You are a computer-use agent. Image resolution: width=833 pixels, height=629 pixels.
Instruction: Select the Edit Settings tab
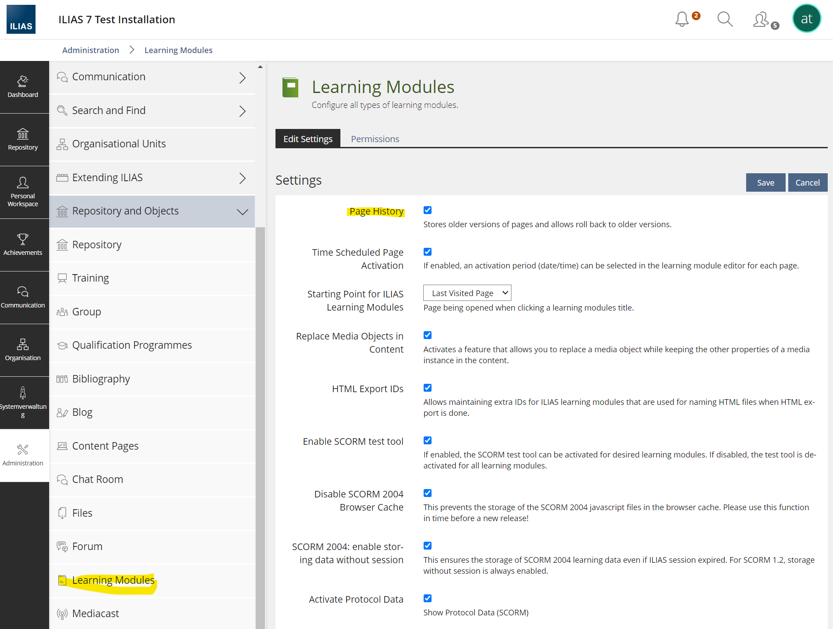307,139
